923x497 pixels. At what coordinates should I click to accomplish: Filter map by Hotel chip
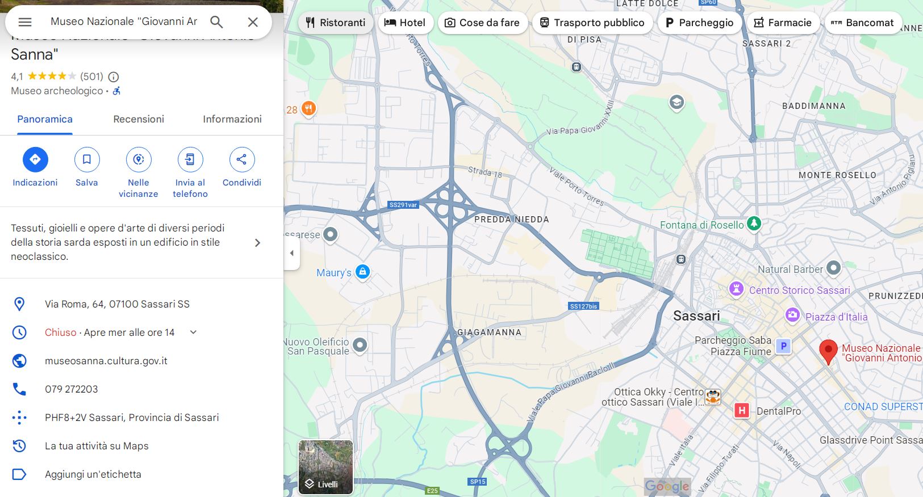coord(406,23)
